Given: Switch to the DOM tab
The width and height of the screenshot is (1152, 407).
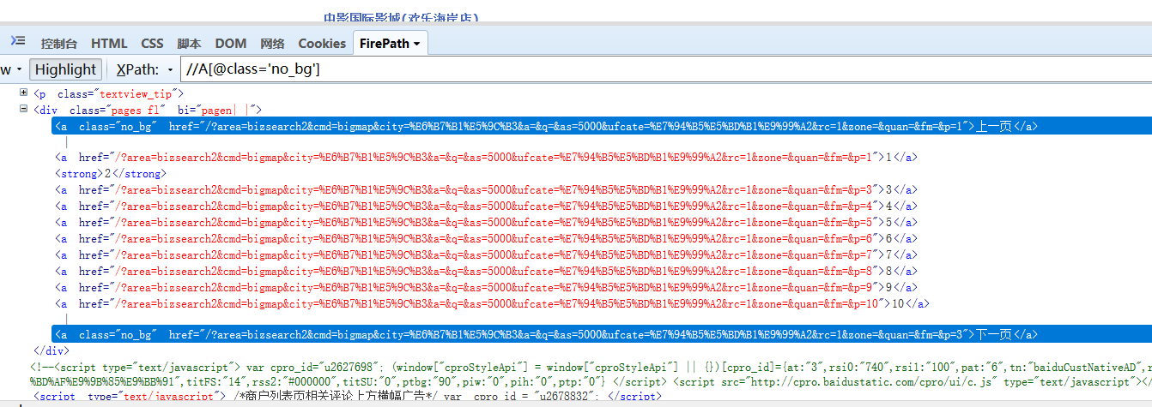Looking at the screenshot, I should pos(231,44).
